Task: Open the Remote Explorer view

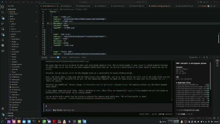Action: (x=3, y=29)
